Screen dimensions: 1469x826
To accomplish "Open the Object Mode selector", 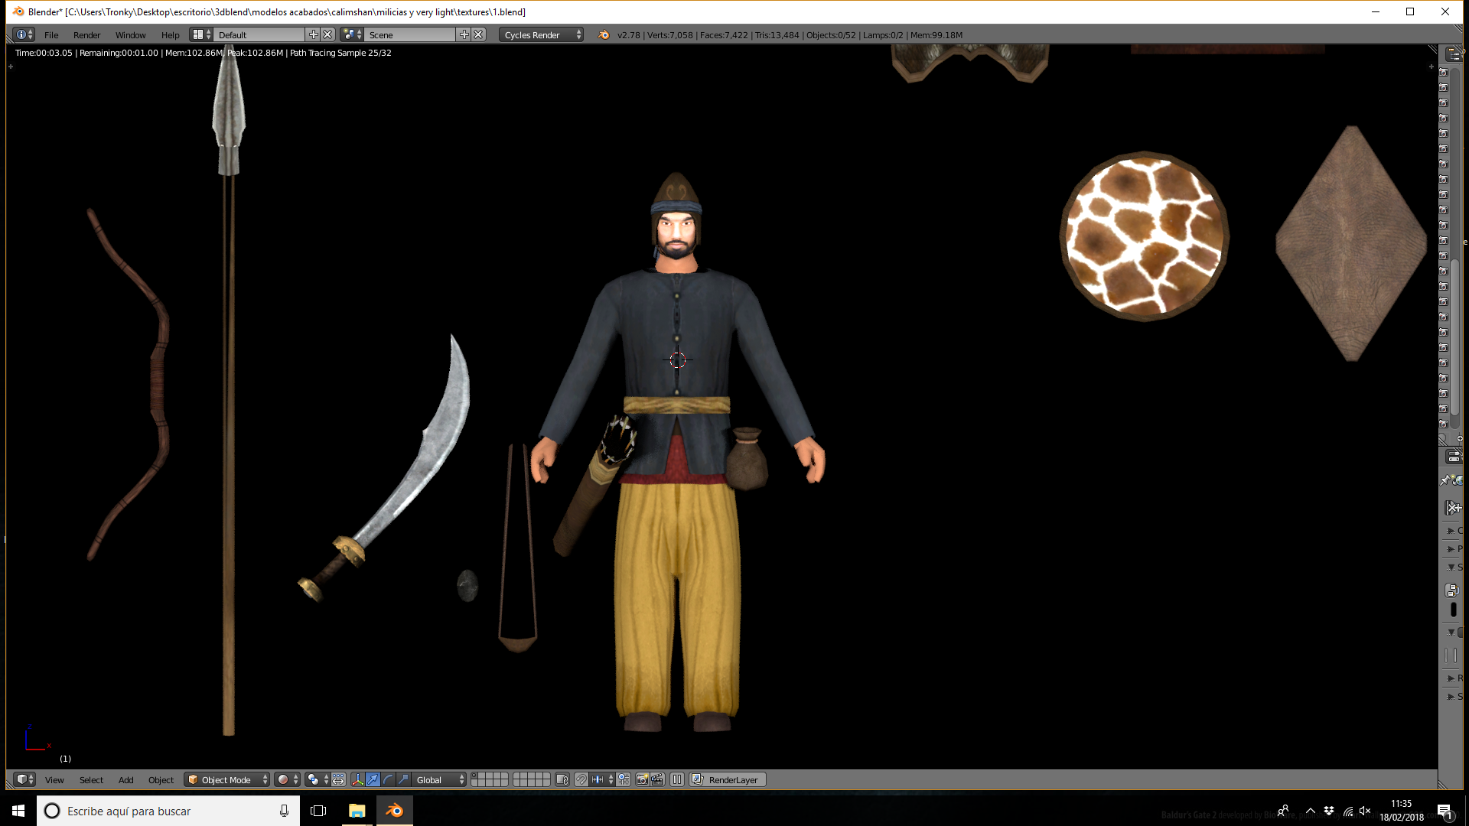I will [x=227, y=779].
